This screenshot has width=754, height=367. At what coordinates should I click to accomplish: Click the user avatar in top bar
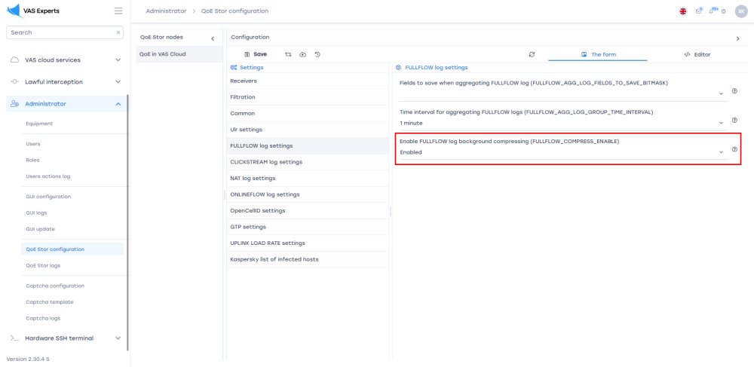740,11
